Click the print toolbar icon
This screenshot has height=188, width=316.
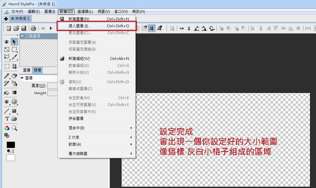click(33, 28)
